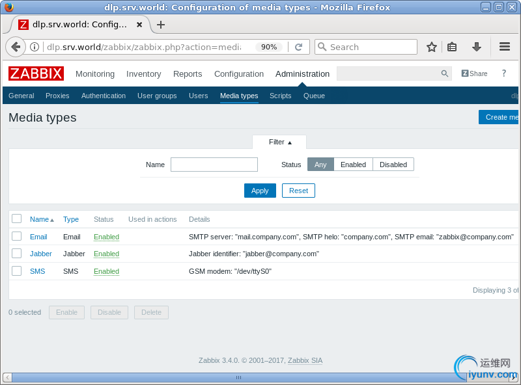Go to Authentication submenu

click(104, 96)
